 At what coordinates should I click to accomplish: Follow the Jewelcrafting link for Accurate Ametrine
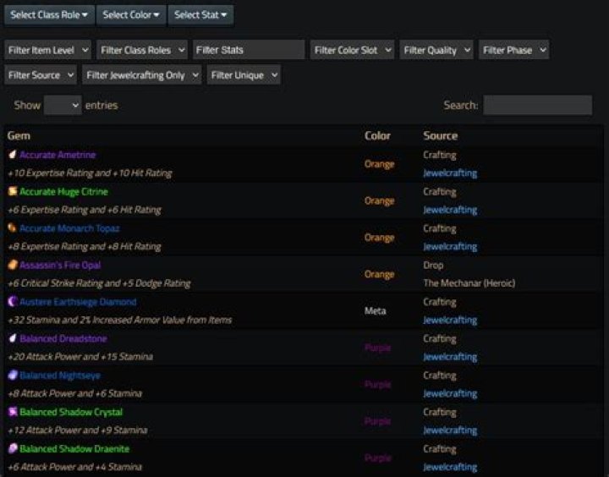450,173
